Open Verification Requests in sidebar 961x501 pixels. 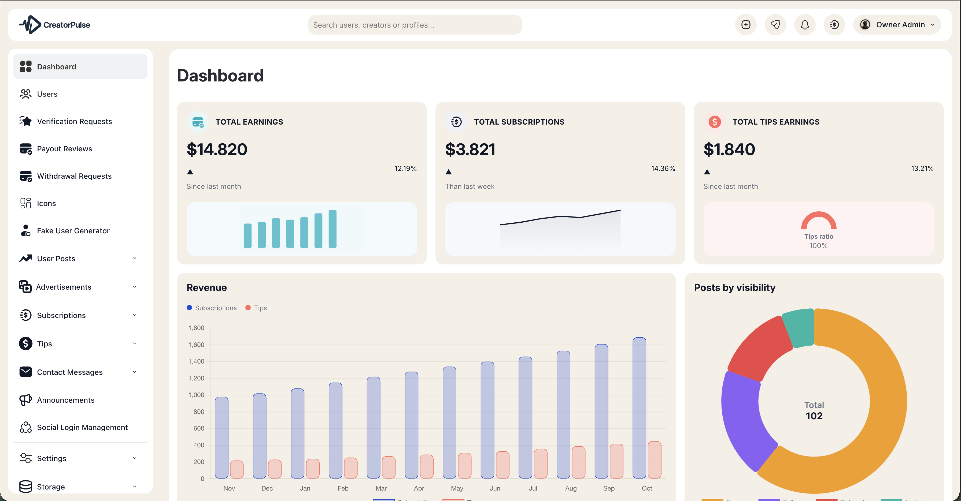(80, 121)
